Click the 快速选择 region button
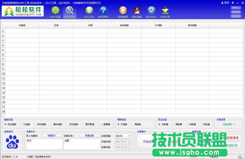245x159 pixels. (89, 136)
